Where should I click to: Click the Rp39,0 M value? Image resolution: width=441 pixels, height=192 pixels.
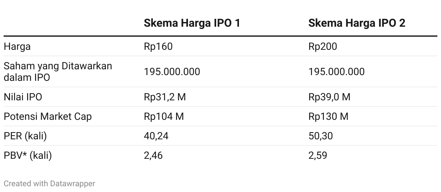(329, 97)
